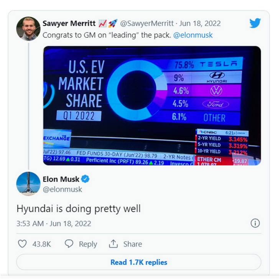Like the tweet with heart icon
Image resolution: width=280 pixels, height=279 pixels.
point(23,244)
